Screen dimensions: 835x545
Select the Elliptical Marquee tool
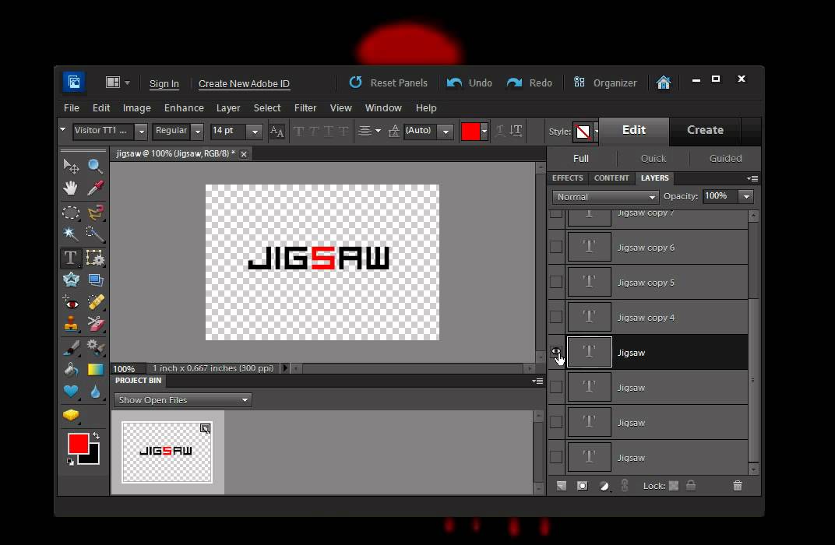tap(71, 213)
